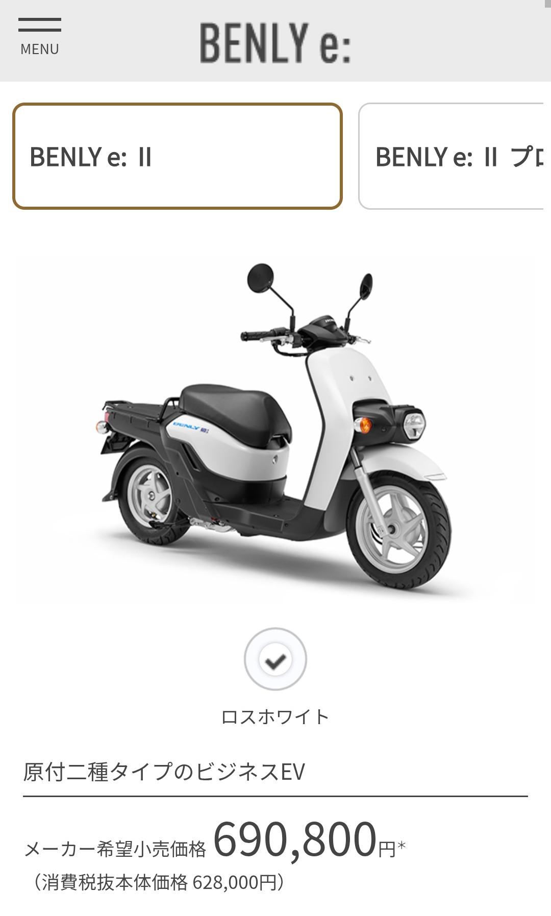Click the ロスホワイト color name label
The image size is (551, 916).
(x=275, y=717)
